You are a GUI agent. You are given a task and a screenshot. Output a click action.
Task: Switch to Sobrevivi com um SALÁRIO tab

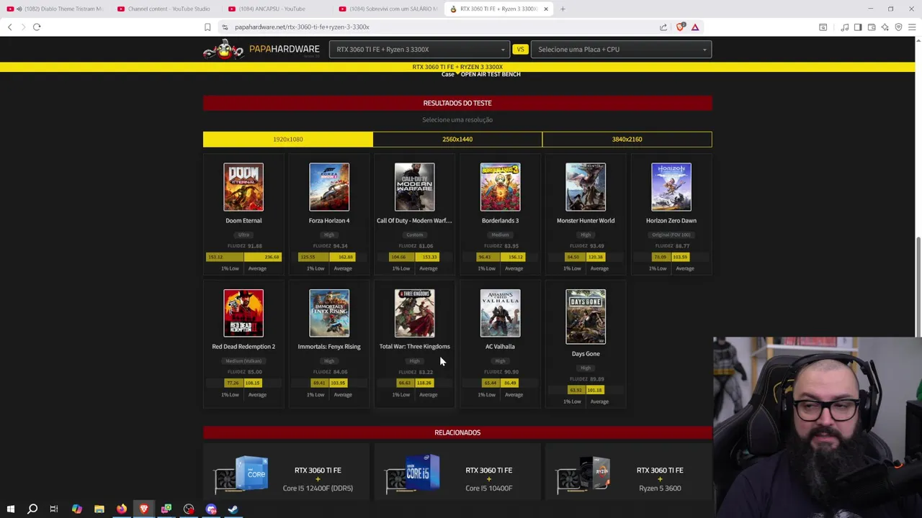pyautogui.click(x=388, y=9)
